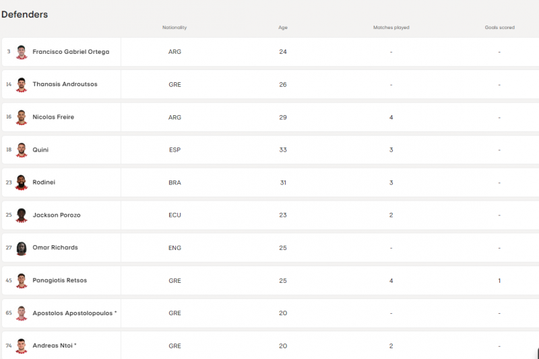Open the Jackson Porozo name link

tap(56, 215)
